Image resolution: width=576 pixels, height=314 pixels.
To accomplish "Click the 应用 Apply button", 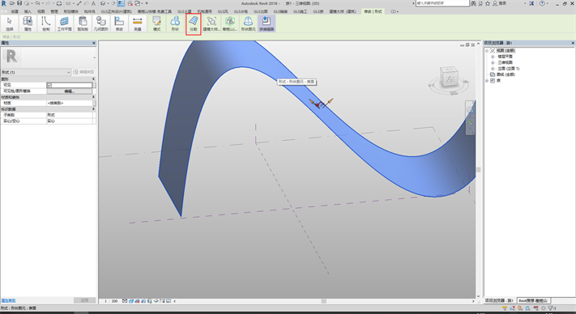I will point(84,300).
